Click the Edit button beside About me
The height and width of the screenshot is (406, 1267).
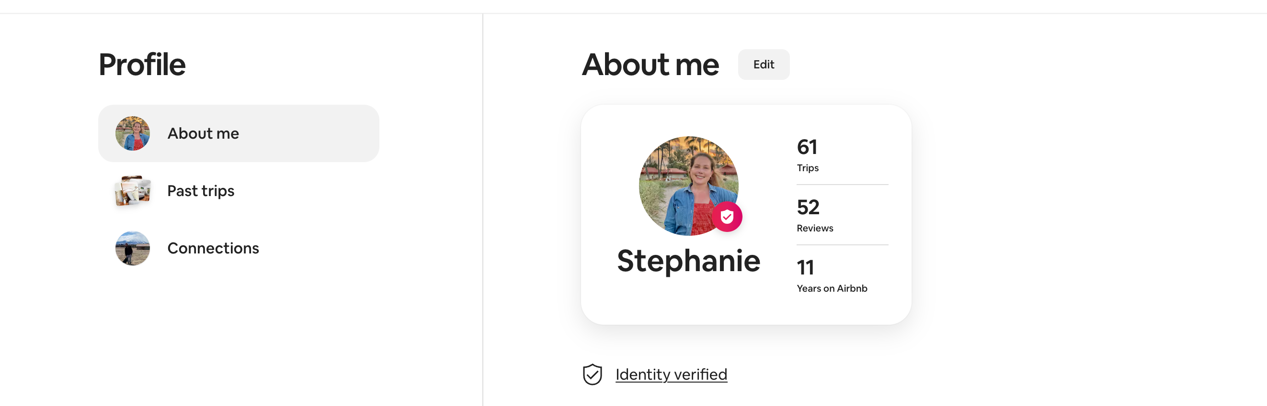point(764,64)
